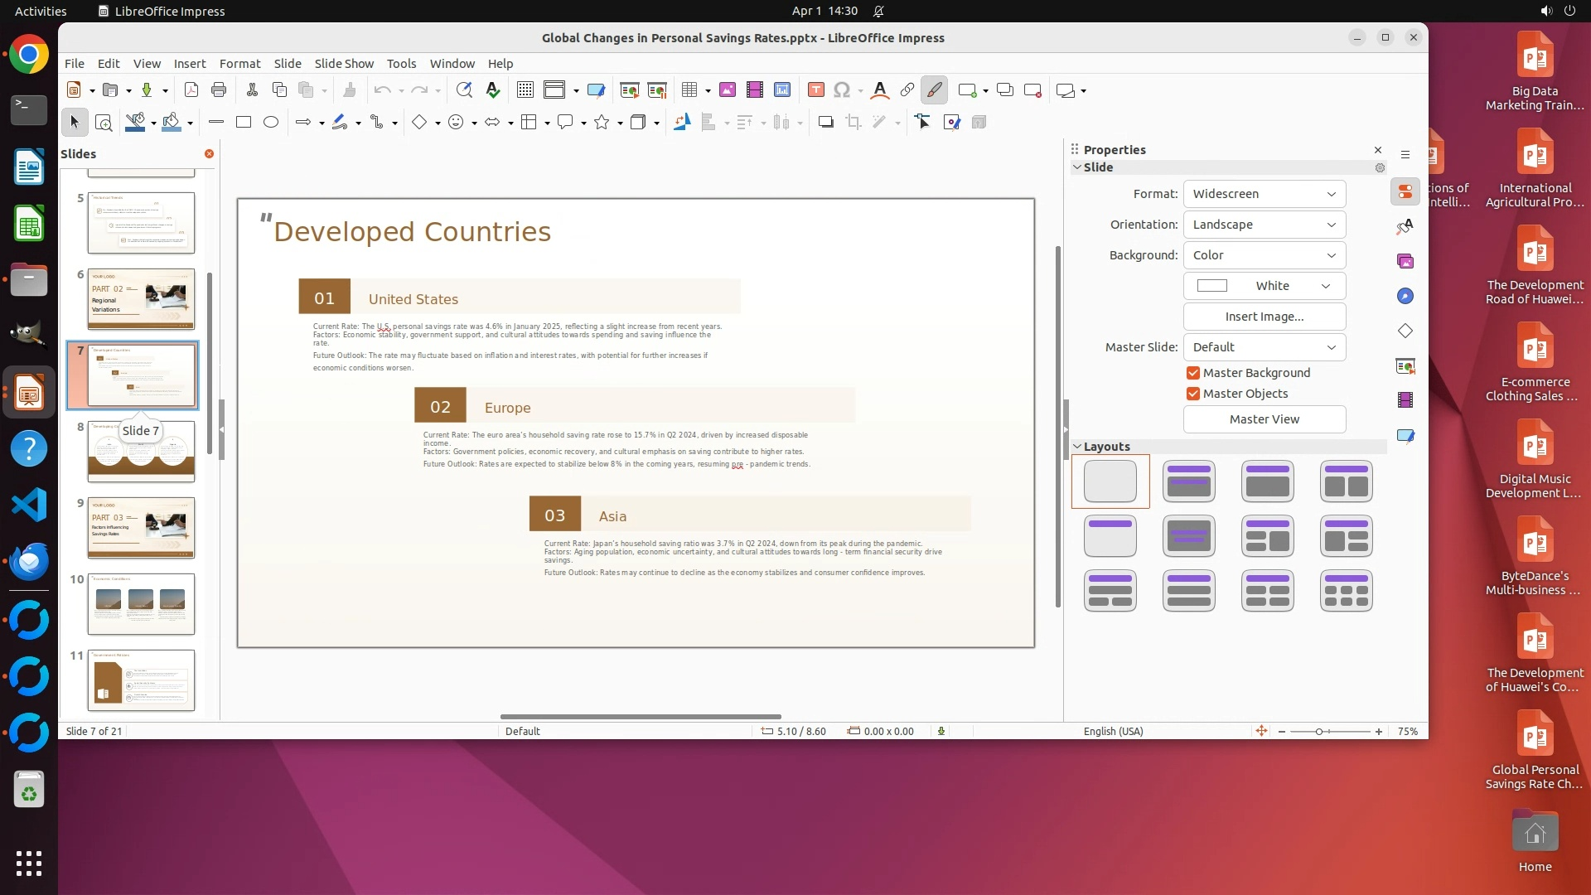The image size is (1591, 895).
Task: Click the Insert Special Character icon
Action: coord(842,90)
